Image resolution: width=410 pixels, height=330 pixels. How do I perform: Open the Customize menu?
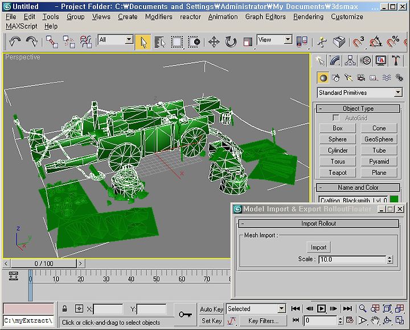pos(347,17)
